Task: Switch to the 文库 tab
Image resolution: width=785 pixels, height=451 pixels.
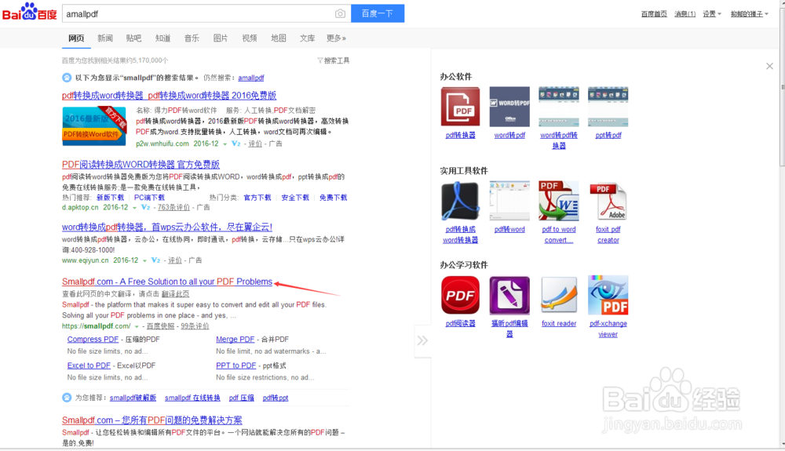Action: click(308, 38)
